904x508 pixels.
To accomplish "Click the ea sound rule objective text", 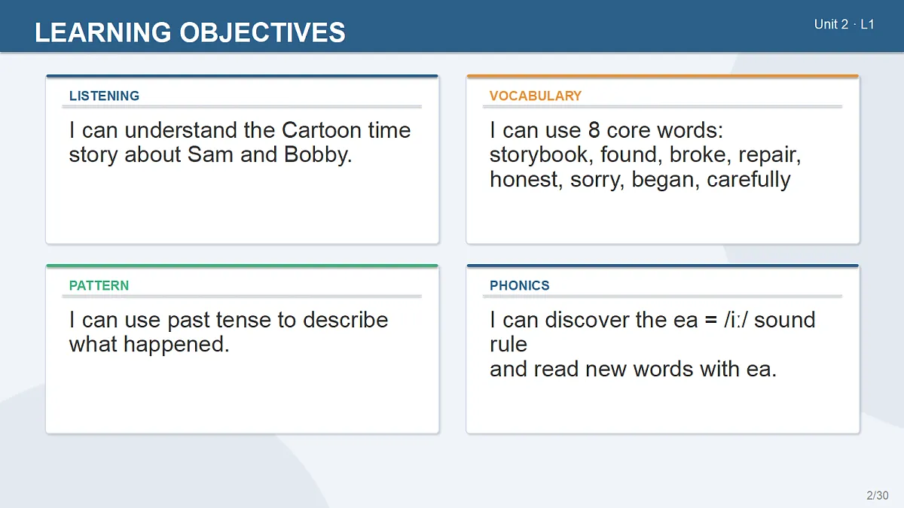I will [652, 345].
